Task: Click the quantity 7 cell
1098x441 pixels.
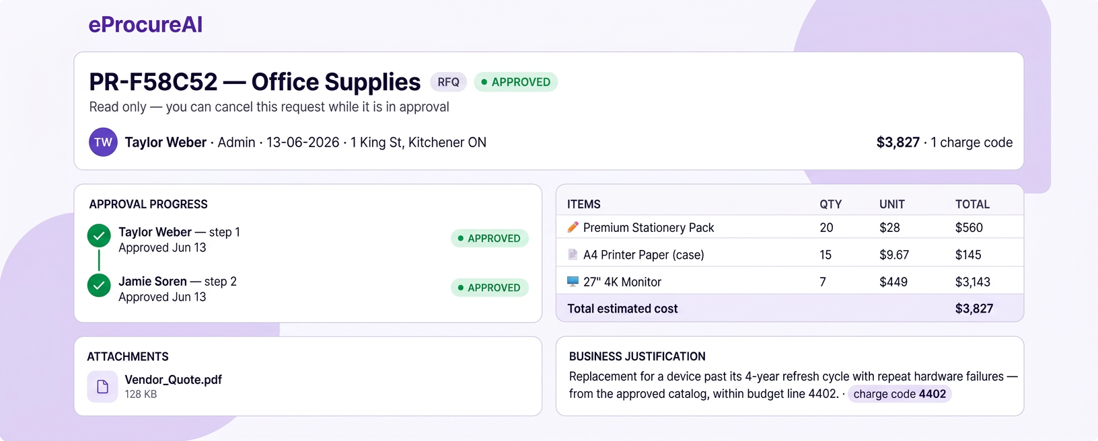Action: point(822,282)
